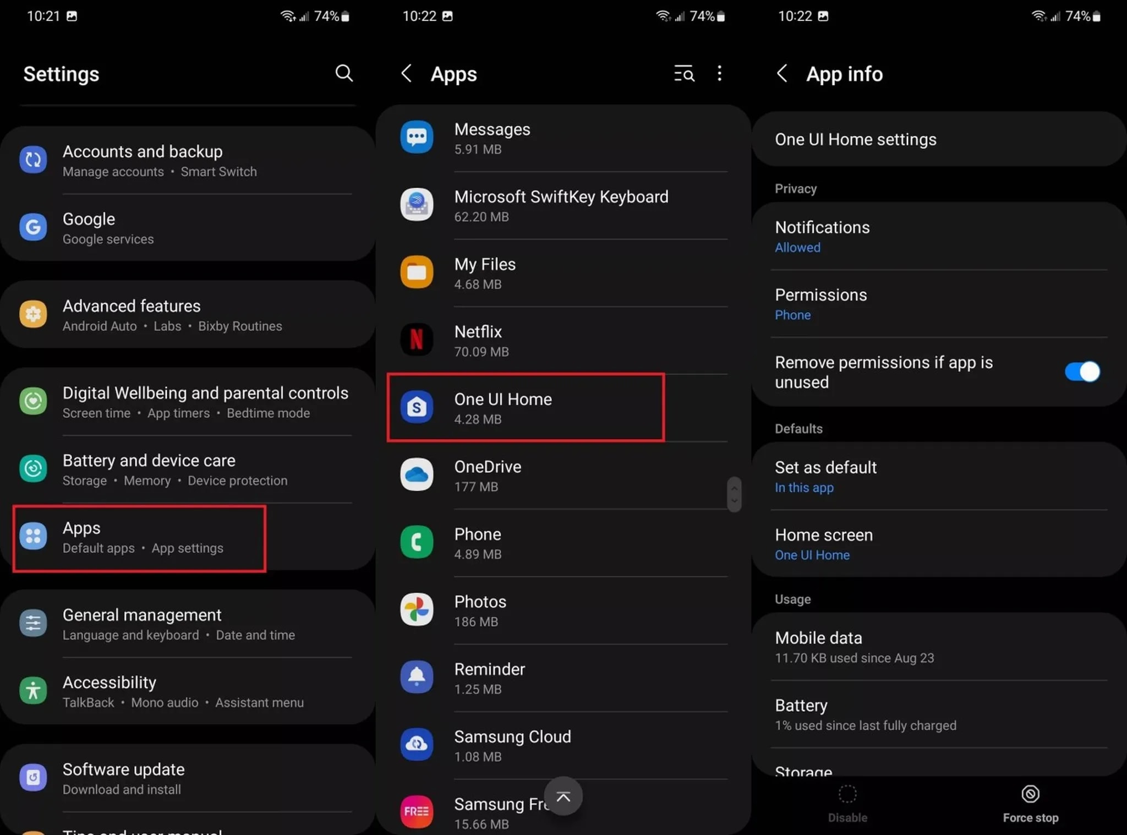The image size is (1127, 835).
Task: Open three-dot more options menu in Apps
Action: (719, 73)
